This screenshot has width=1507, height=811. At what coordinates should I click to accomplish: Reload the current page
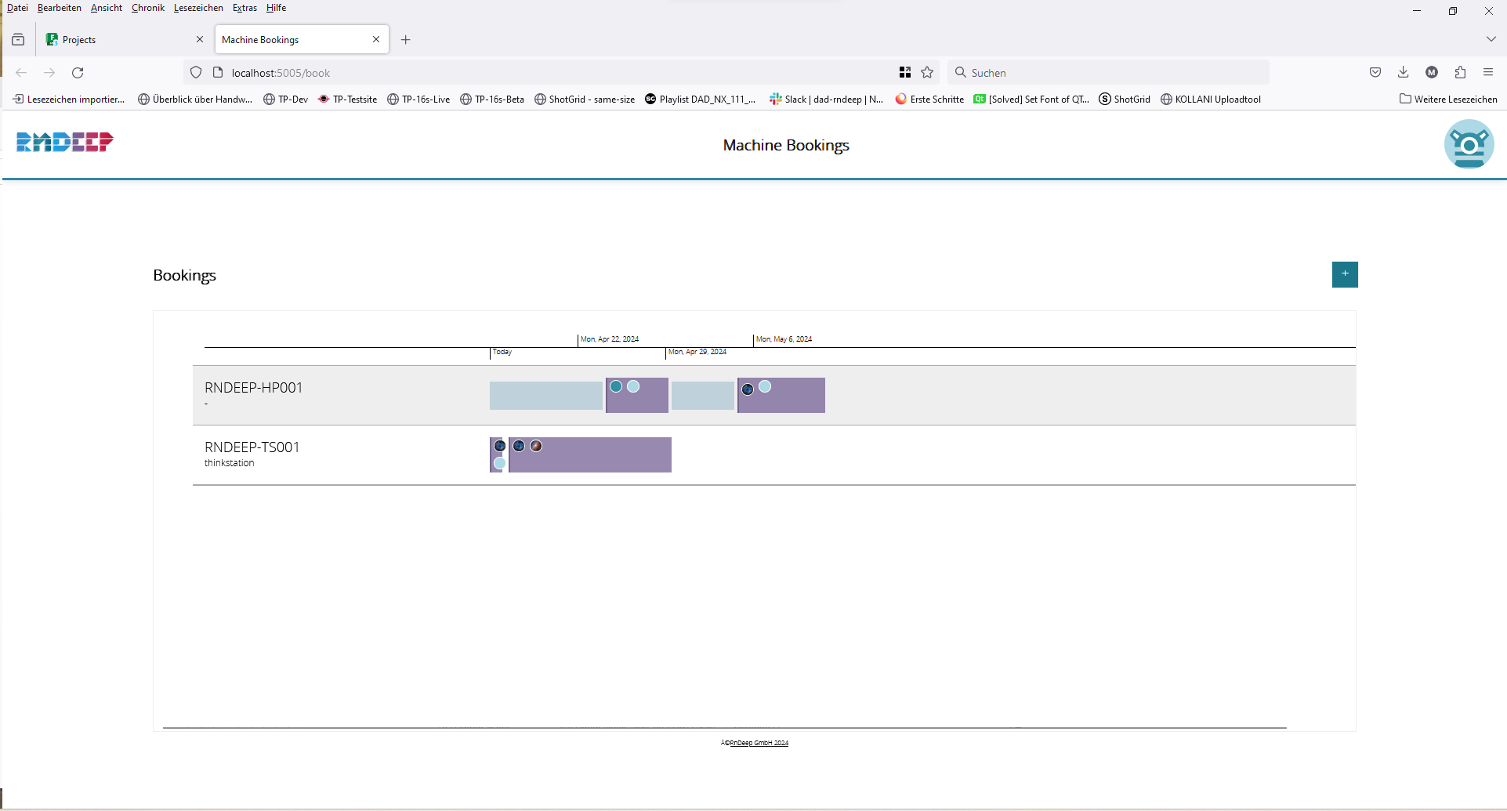(x=78, y=73)
